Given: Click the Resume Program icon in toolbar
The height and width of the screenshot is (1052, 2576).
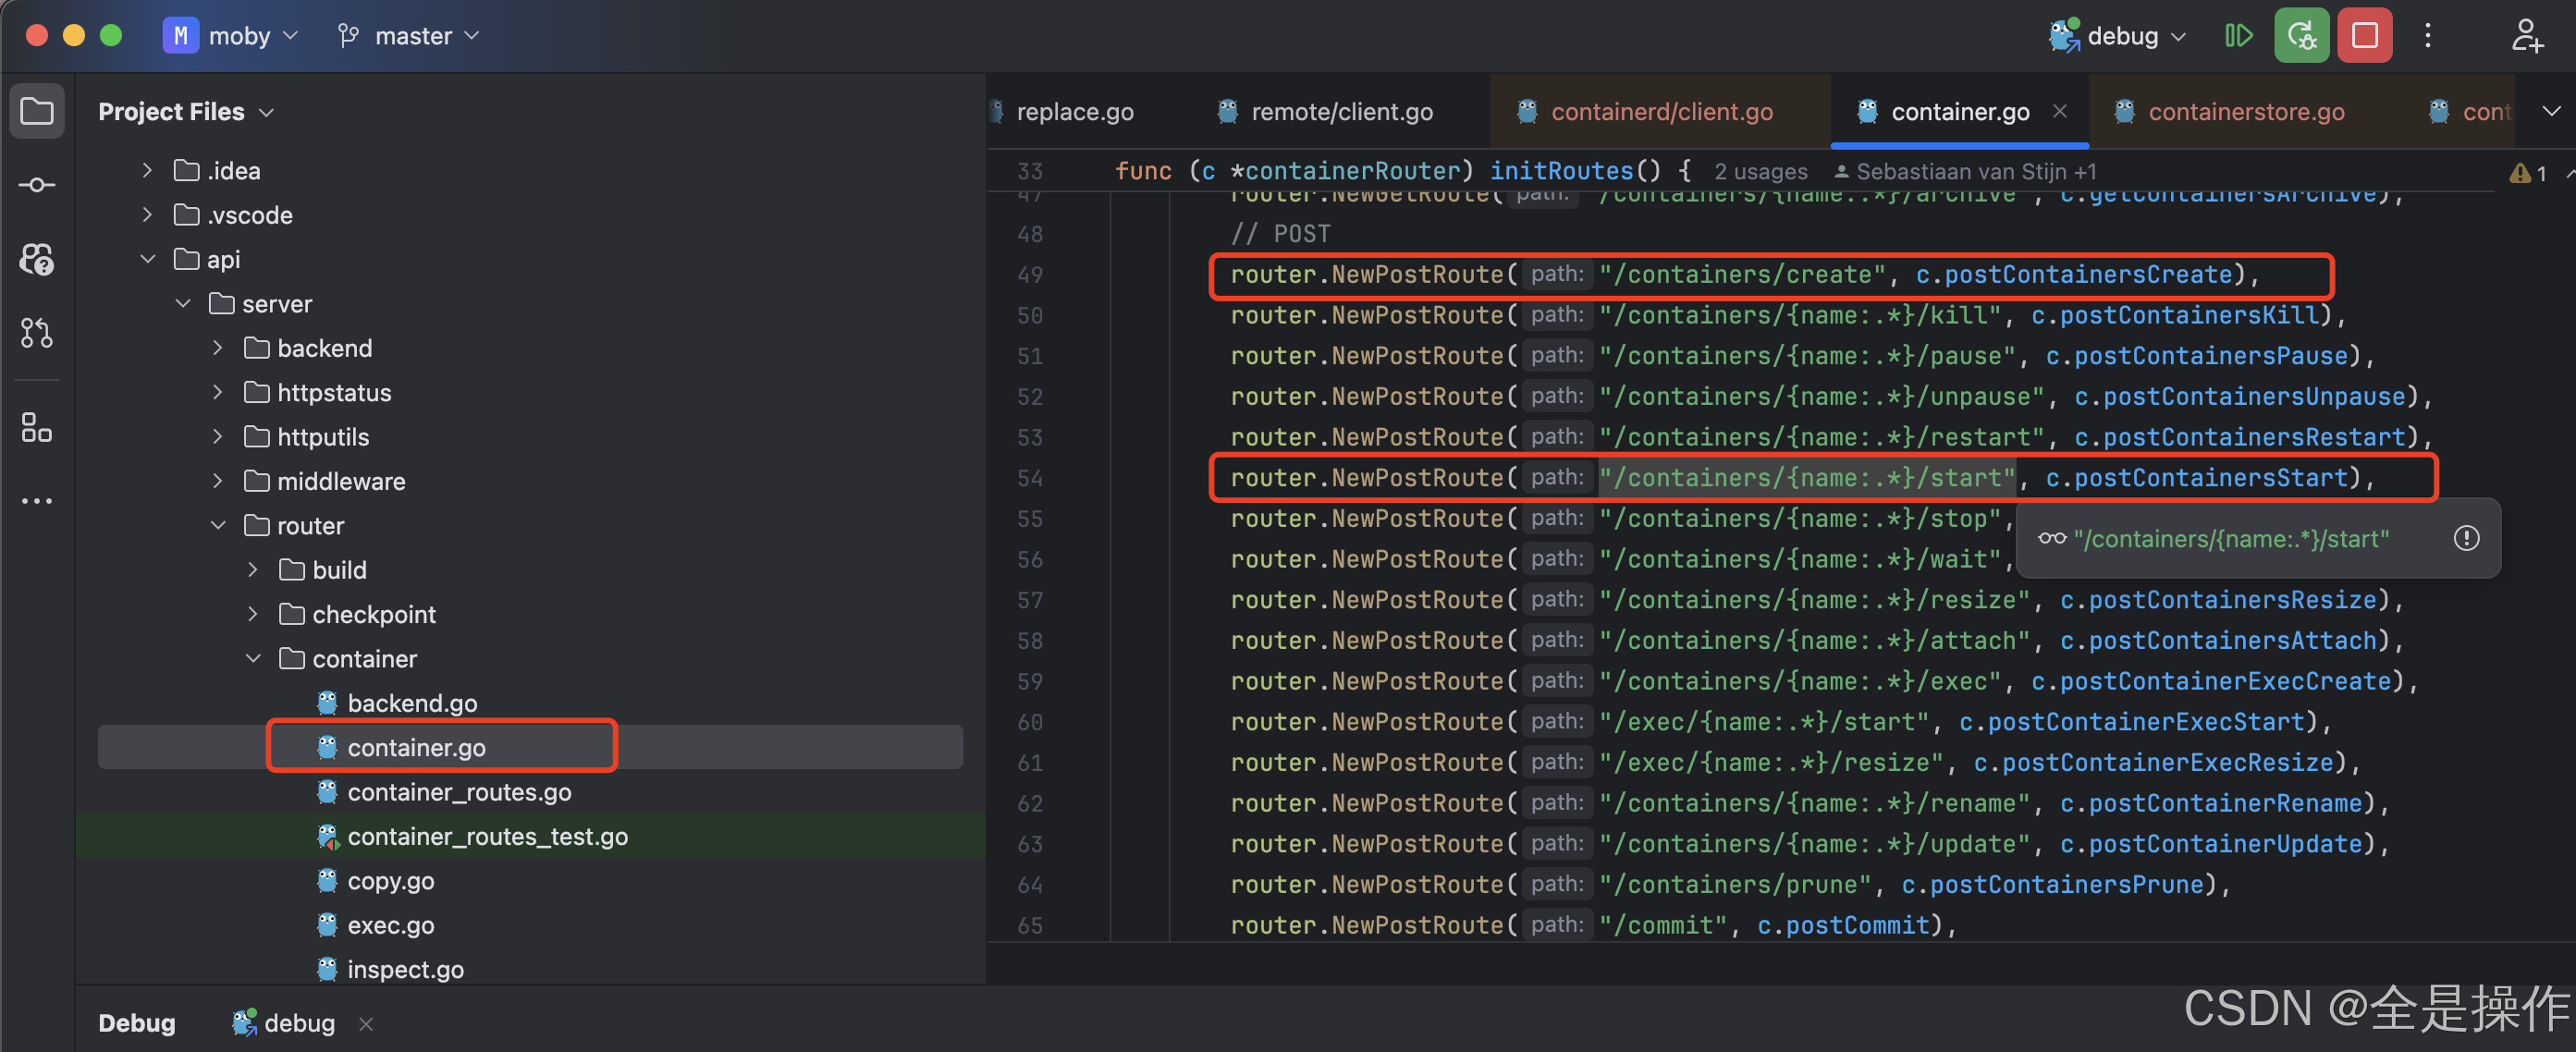Looking at the screenshot, I should (2238, 36).
